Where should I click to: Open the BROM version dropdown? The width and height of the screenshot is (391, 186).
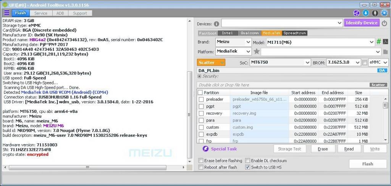[344, 63]
